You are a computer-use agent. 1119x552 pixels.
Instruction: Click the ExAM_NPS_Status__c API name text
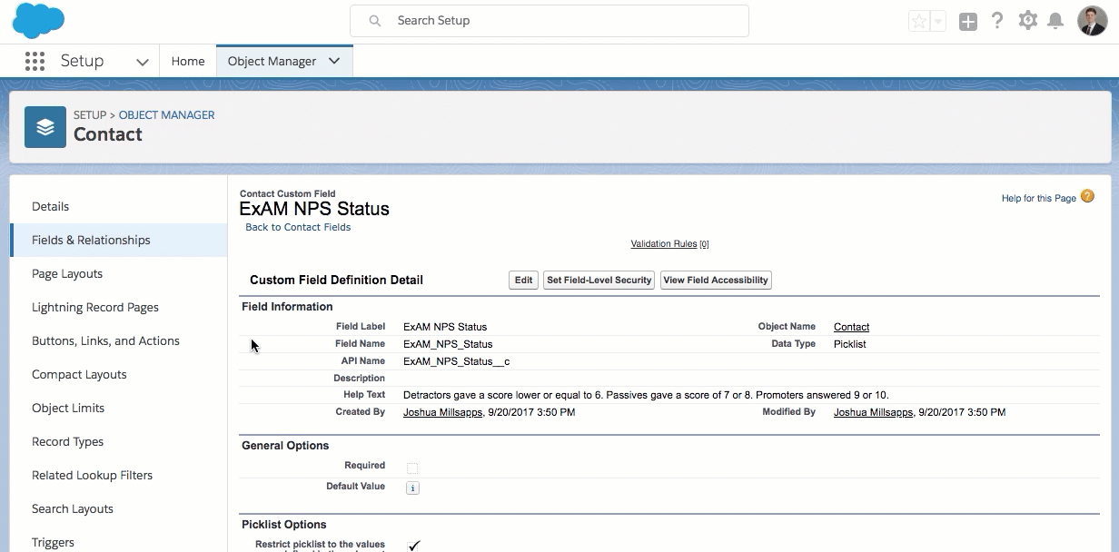[x=456, y=361]
